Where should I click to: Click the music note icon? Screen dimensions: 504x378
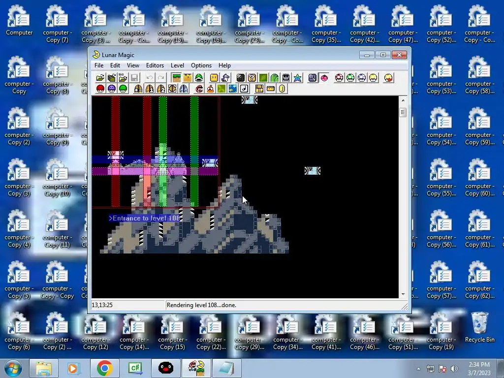pyautogui.click(x=244, y=89)
